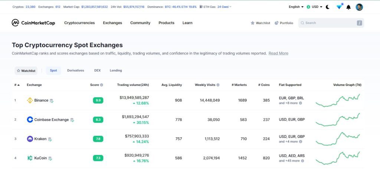Click the search magnifier icon

pos(302,23)
